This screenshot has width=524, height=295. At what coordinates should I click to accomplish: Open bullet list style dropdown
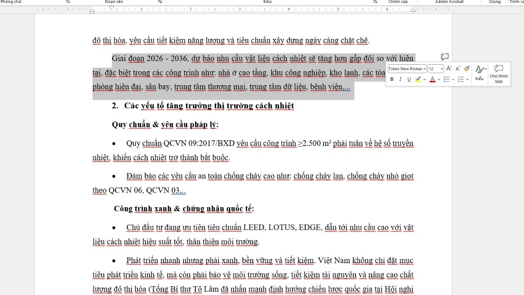(x=452, y=80)
